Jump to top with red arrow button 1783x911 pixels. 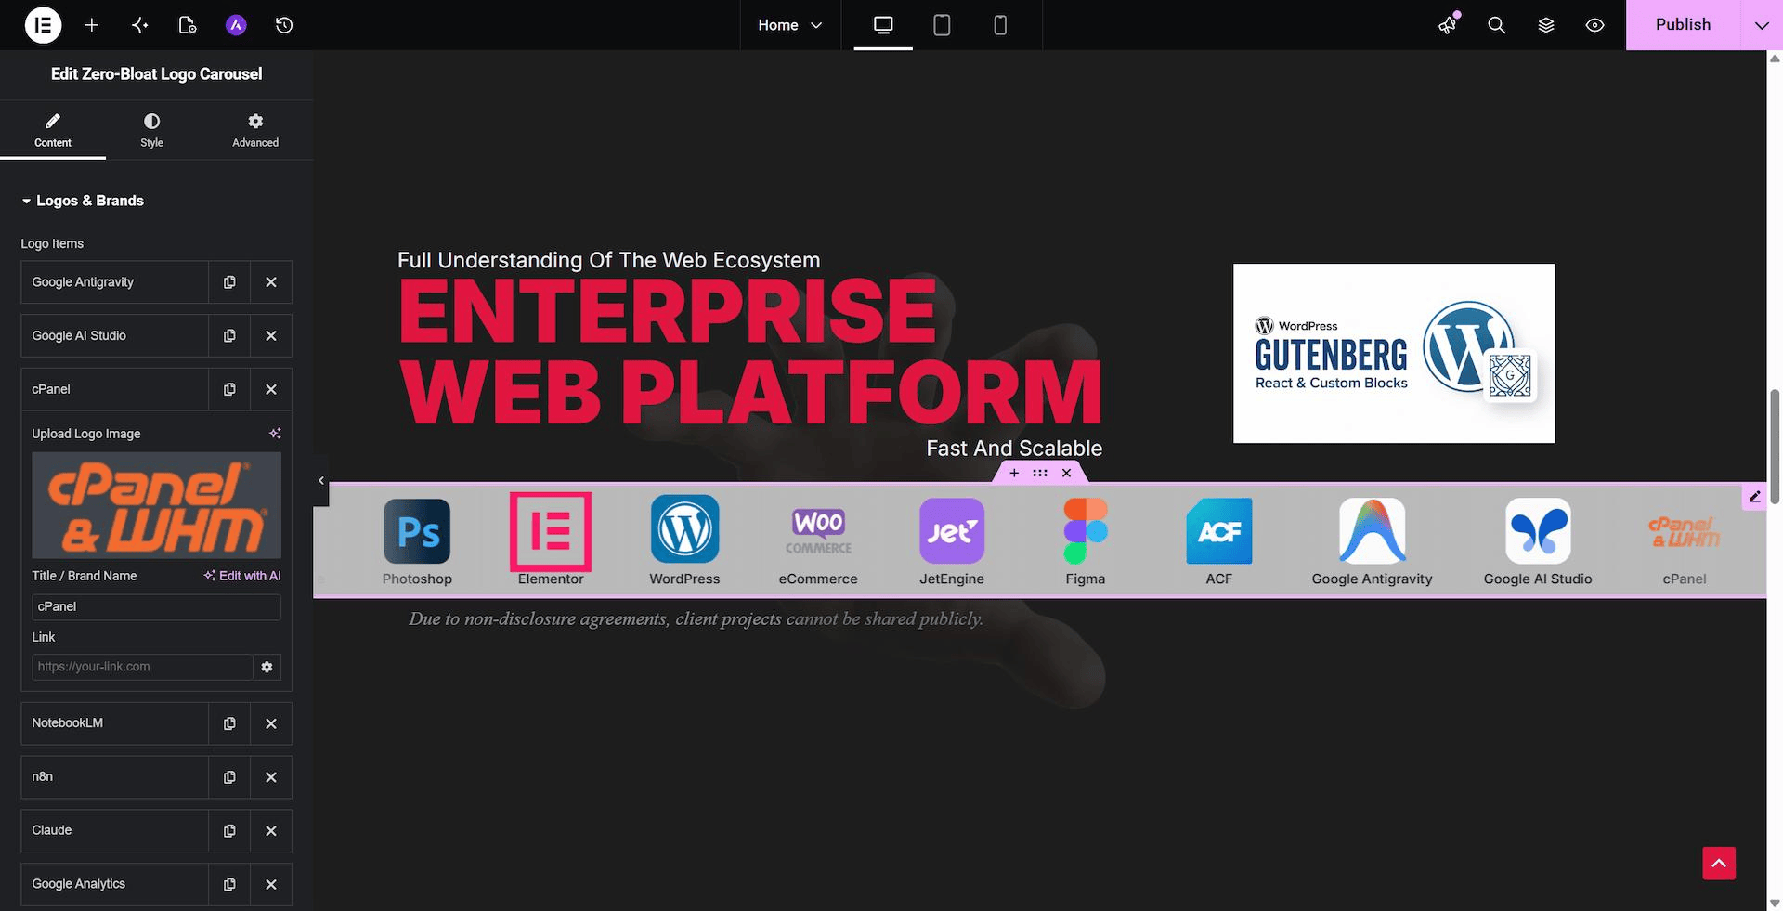pyautogui.click(x=1719, y=864)
